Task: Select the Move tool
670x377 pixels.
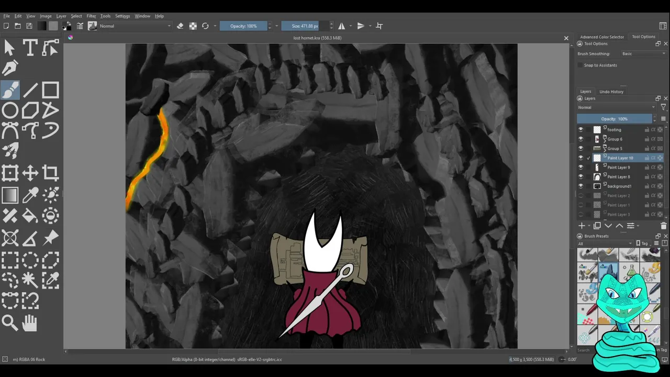Action: pyautogui.click(x=30, y=173)
